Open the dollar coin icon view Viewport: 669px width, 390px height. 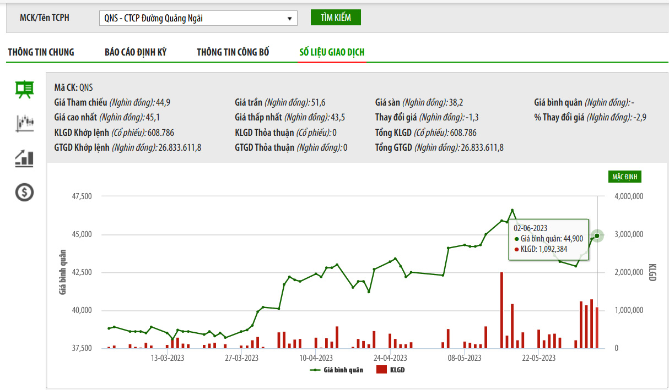coord(24,192)
